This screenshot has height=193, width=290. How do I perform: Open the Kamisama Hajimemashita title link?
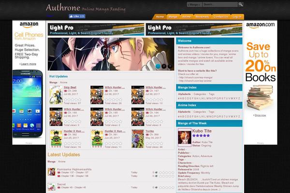tap(74, 169)
